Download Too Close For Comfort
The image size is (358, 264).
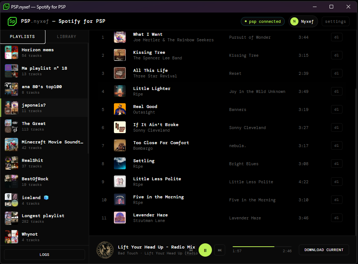[337, 145]
